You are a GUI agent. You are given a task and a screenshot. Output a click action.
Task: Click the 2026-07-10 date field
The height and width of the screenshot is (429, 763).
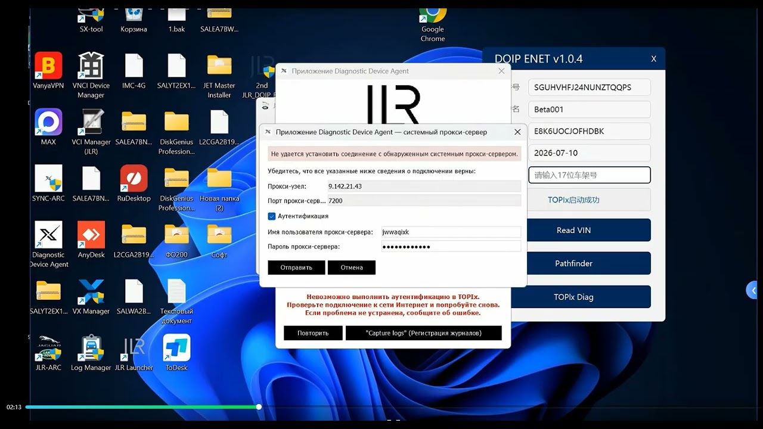pos(589,153)
